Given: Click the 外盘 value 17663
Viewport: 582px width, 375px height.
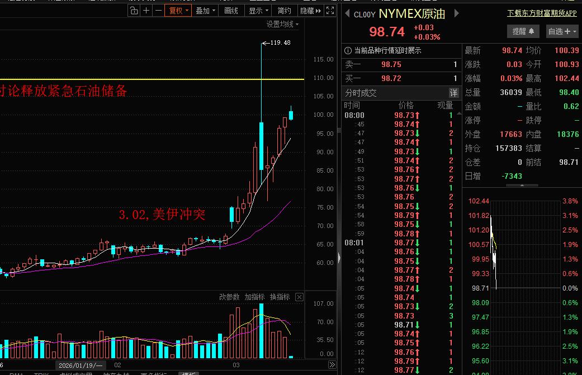Looking at the screenshot, I should click(x=511, y=134).
